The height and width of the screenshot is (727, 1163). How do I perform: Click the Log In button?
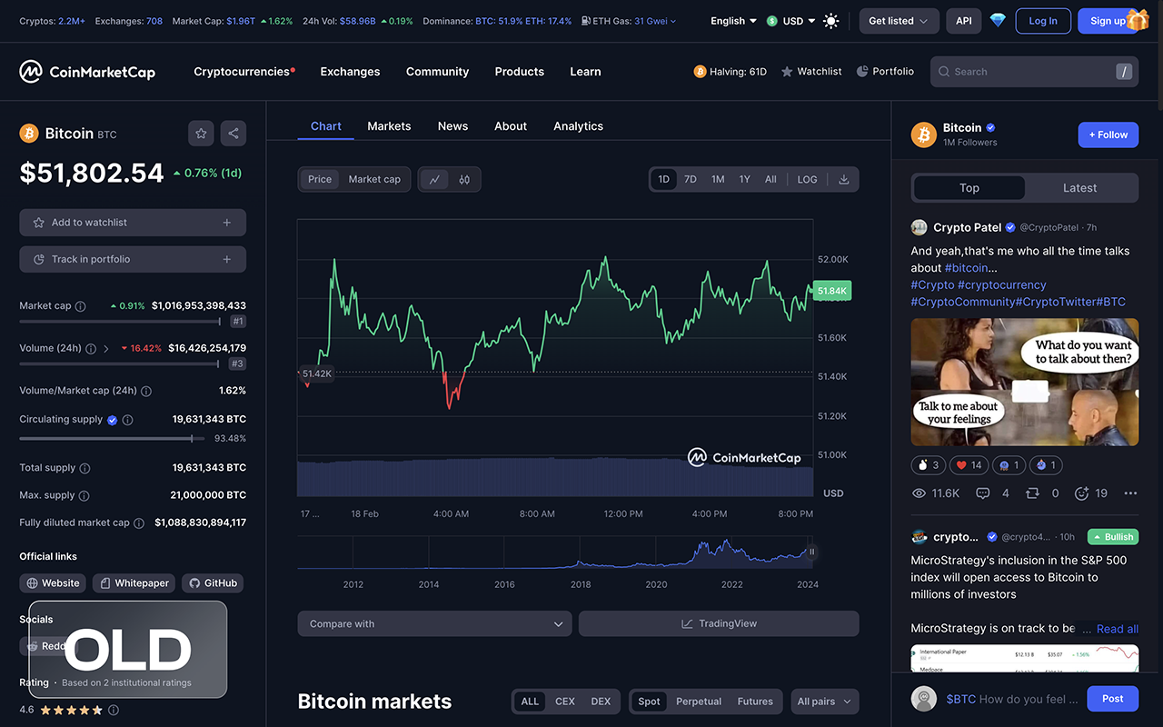(1043, 21)
